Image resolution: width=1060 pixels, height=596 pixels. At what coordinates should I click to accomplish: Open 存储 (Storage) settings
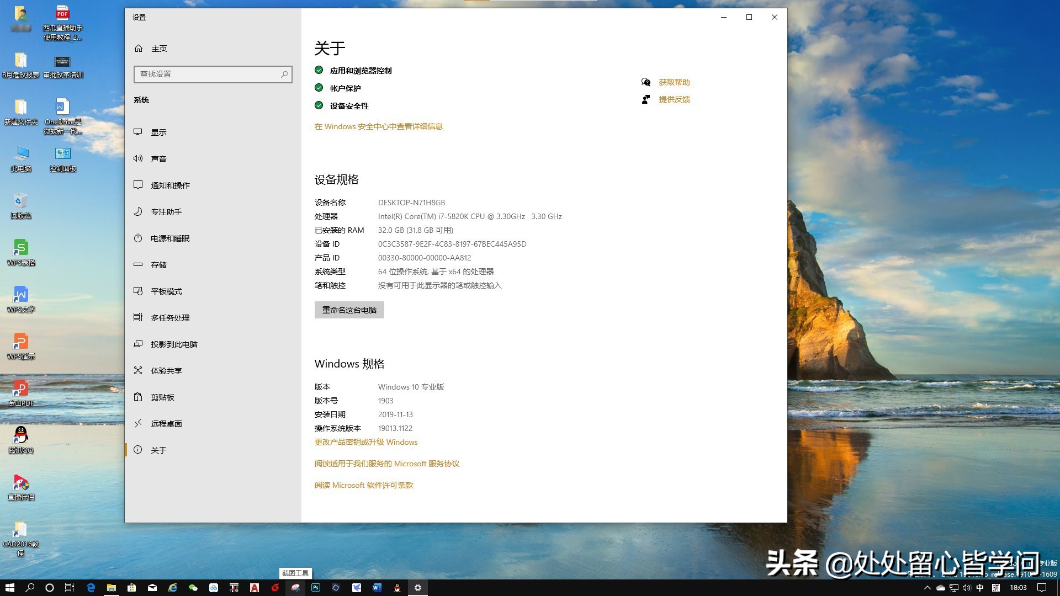(158, 264)
